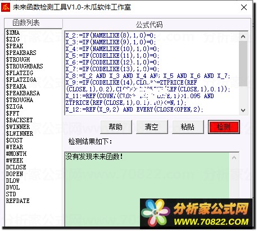Select $ZIGA in the function list

click(15, 107)
